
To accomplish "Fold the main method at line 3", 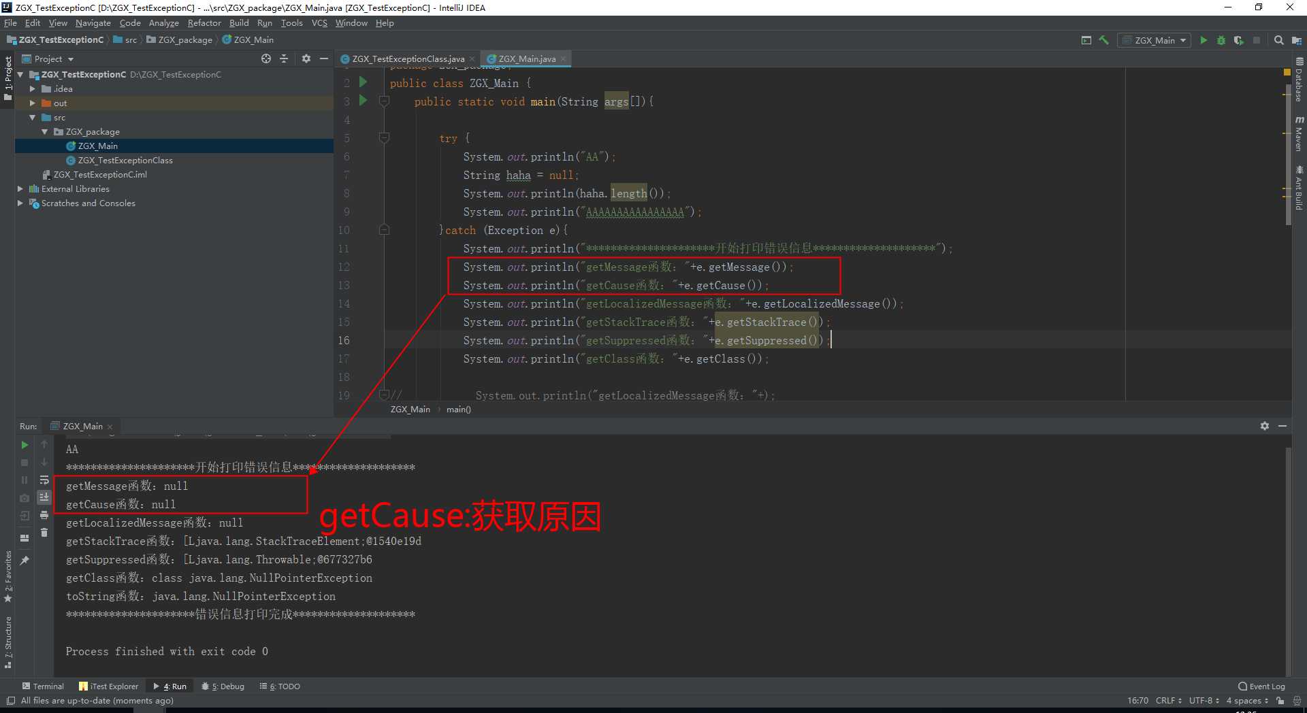I will coord(384,101).
